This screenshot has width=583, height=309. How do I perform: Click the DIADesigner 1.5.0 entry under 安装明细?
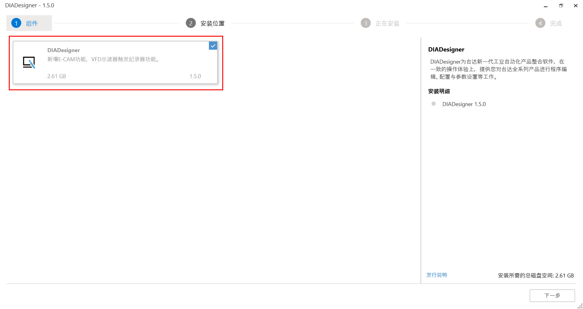point(464,104)
